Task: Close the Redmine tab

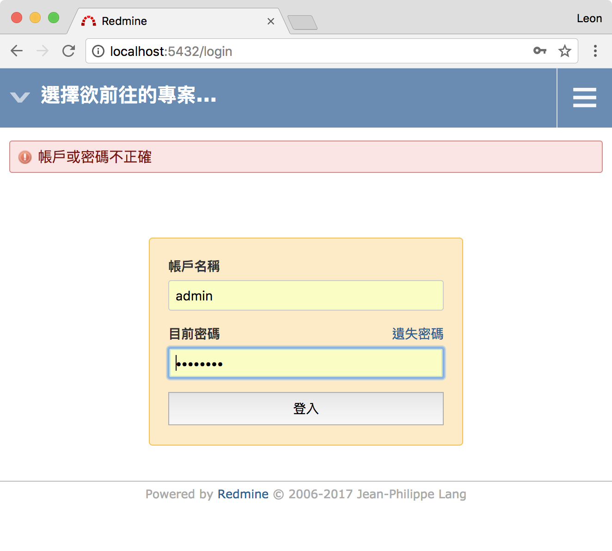Action: coord(271,21)
